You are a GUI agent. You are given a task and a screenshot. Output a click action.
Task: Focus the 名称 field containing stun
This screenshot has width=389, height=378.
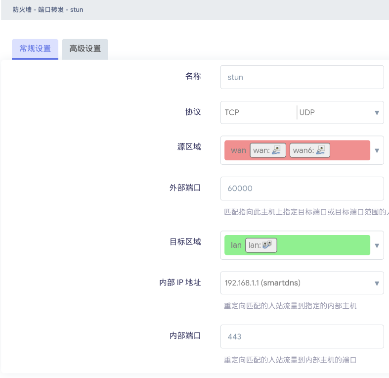pos(302,77)
